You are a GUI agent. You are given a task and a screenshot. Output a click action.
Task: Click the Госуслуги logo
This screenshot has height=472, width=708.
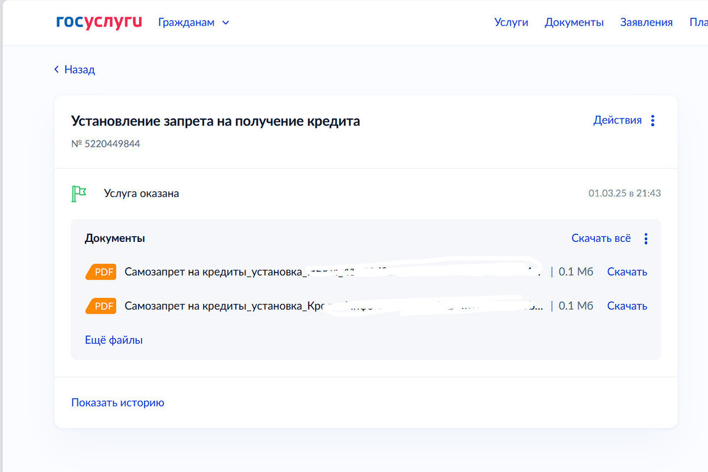click(99, 22)
